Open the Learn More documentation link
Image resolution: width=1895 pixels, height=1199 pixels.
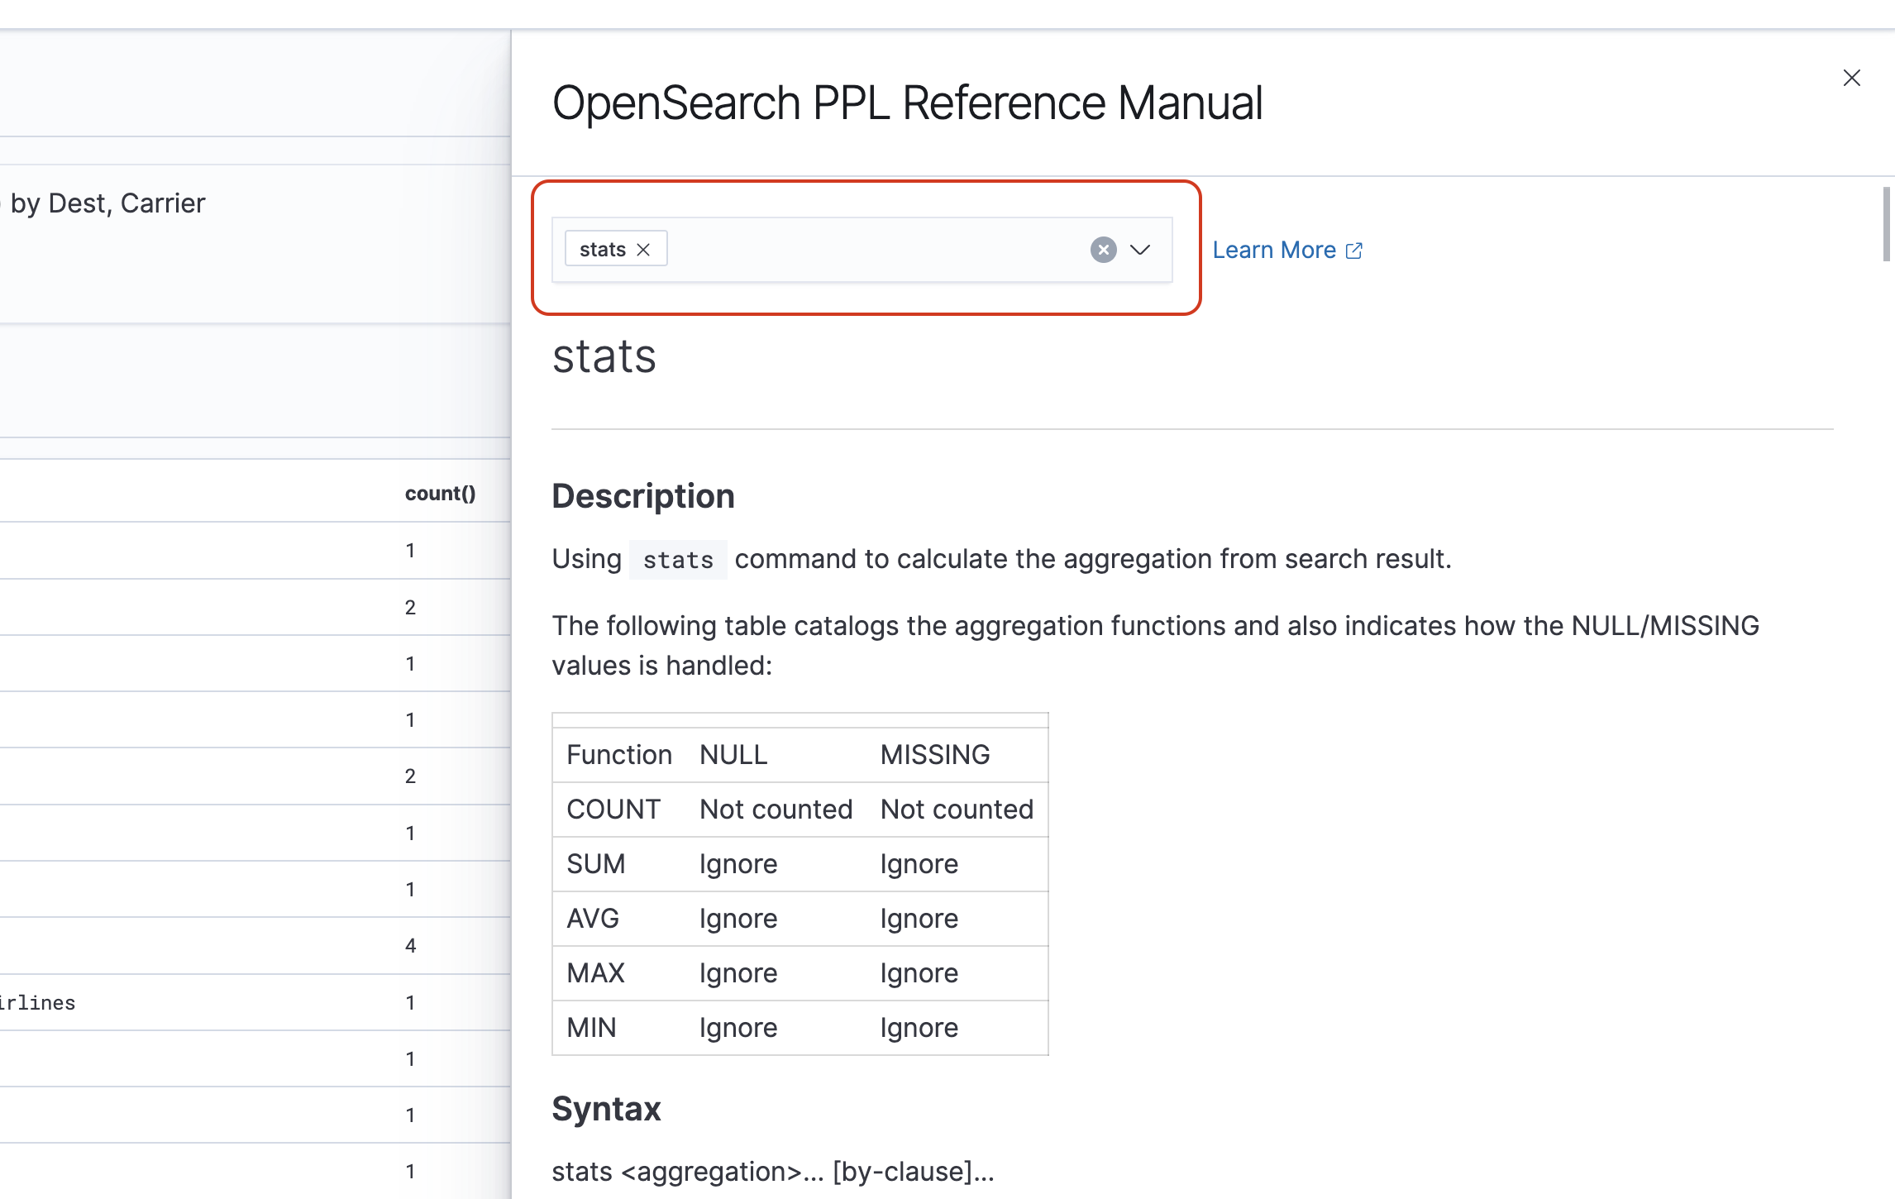coord(1274,250)
